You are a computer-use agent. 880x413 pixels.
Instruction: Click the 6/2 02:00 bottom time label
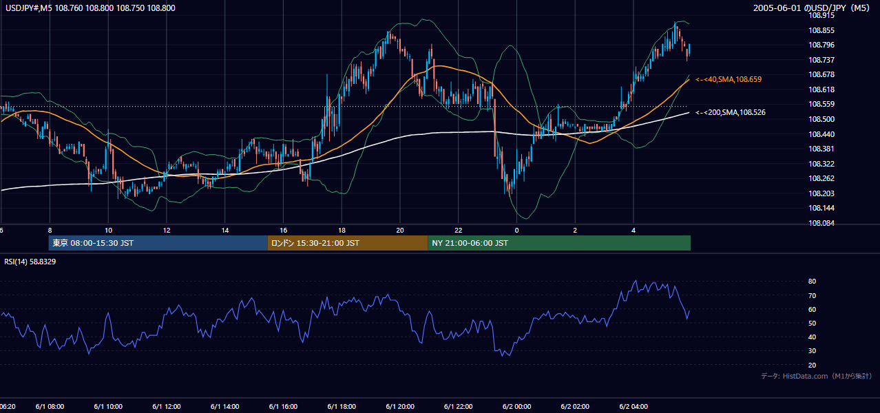[x=575, y=407]
